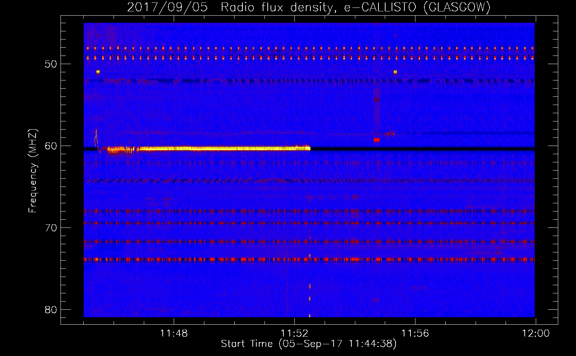This screenshot has width=576, height=356.
Task: Click the 'Start Time (05-Sep-17 11:44:38)' label
Action: click(309, 344)
